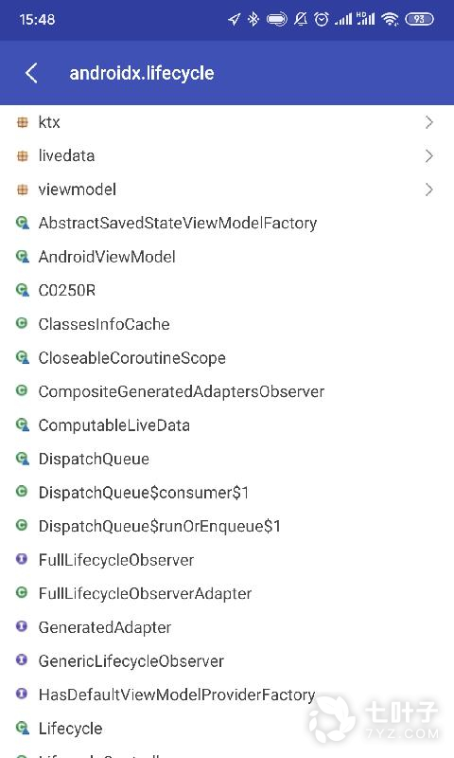Tap the back arrow in header

(31, 74)
